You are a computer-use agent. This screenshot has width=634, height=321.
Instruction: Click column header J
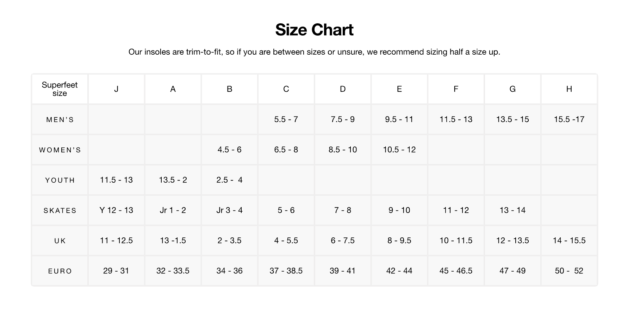(x=116, y=89)
